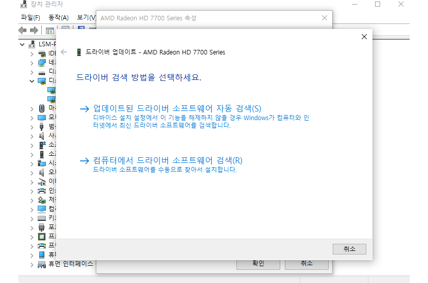Select the storage controllers category icon
The height and width of the screenshot is (283, 428).
[42, 200]
